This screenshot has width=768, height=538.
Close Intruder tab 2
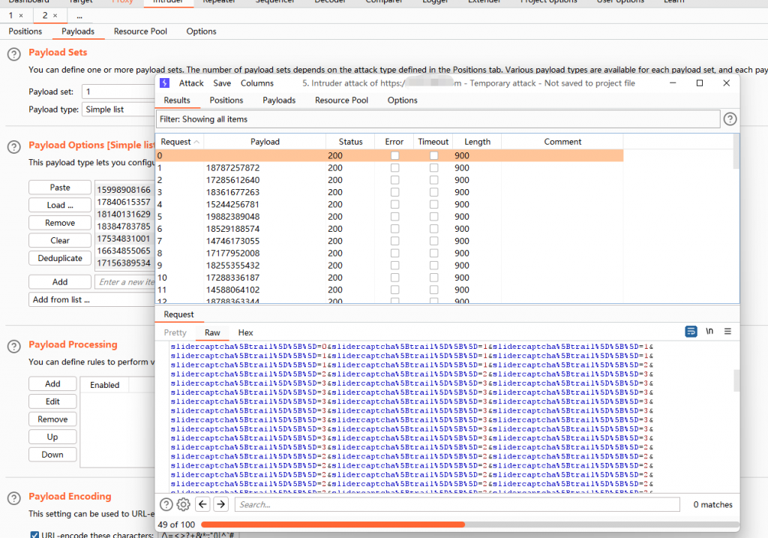55,16
